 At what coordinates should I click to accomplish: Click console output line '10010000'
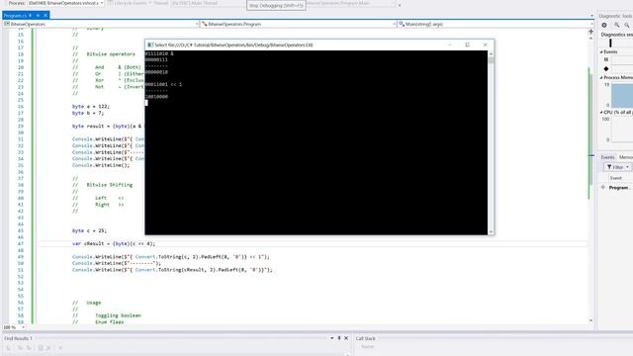(x=156, y=97)
